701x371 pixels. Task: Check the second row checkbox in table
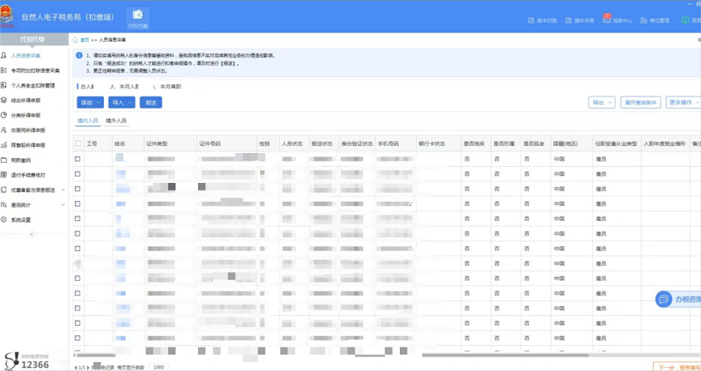pyautogui.click(x=78, y=173)
